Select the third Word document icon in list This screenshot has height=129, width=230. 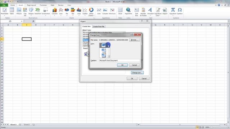point(104,55)
